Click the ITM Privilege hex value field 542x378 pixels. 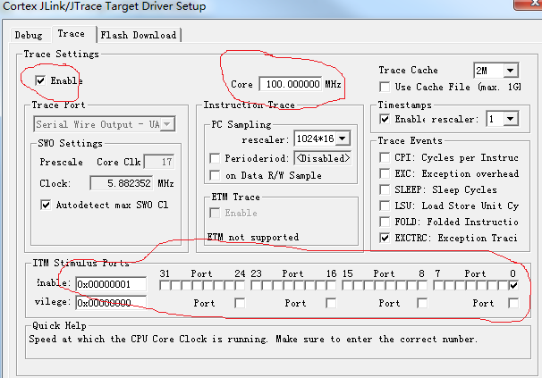(111, 303)
